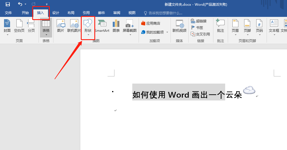Click the 告诉我您想要做什么 search box
This screenshot has height=150, width=287.
click(163, 13)
